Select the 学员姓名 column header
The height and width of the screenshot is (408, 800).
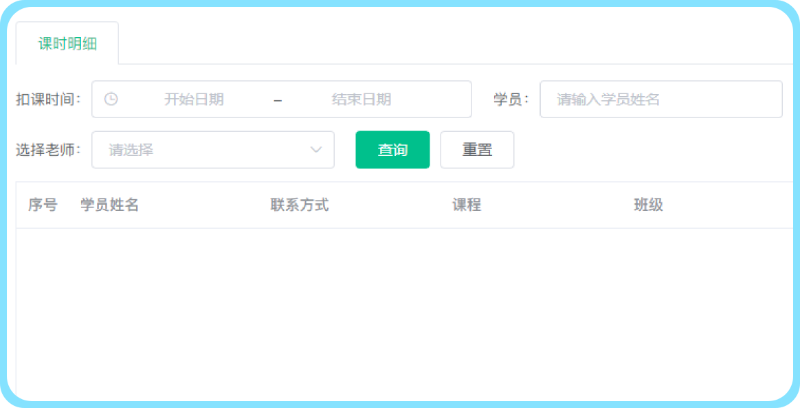point(110,205)
